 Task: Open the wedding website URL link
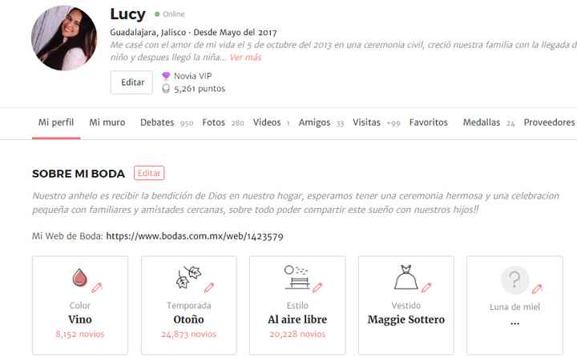point(195,236)
